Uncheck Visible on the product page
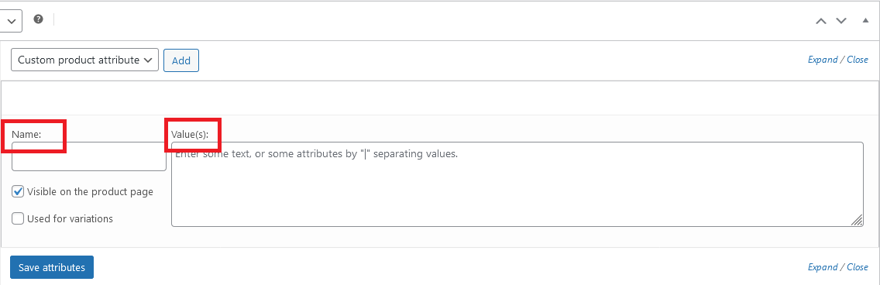 [x=18, y=192]
